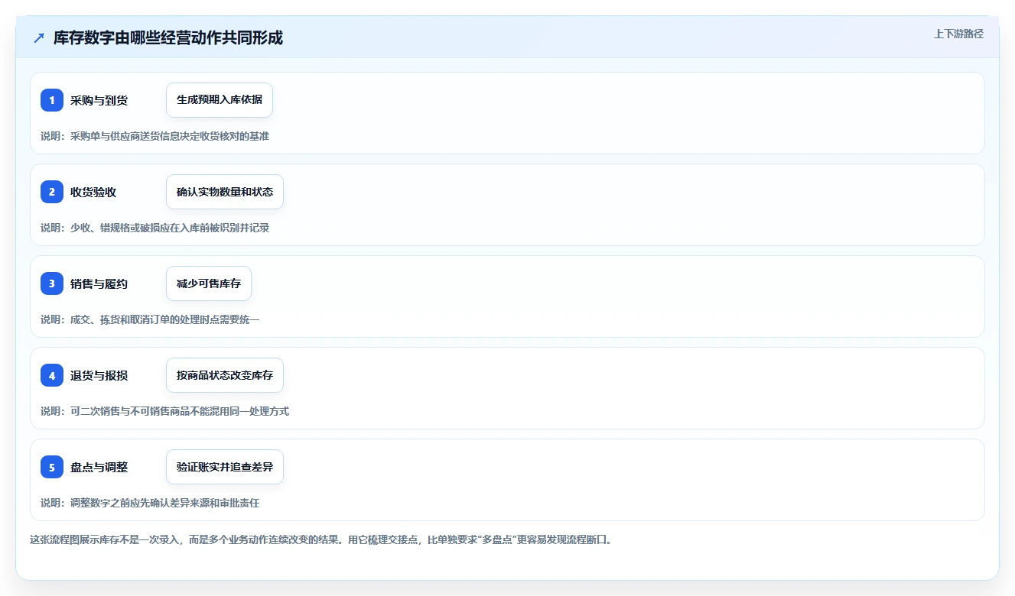Click the 销售与履约 step name

[99, 283]
